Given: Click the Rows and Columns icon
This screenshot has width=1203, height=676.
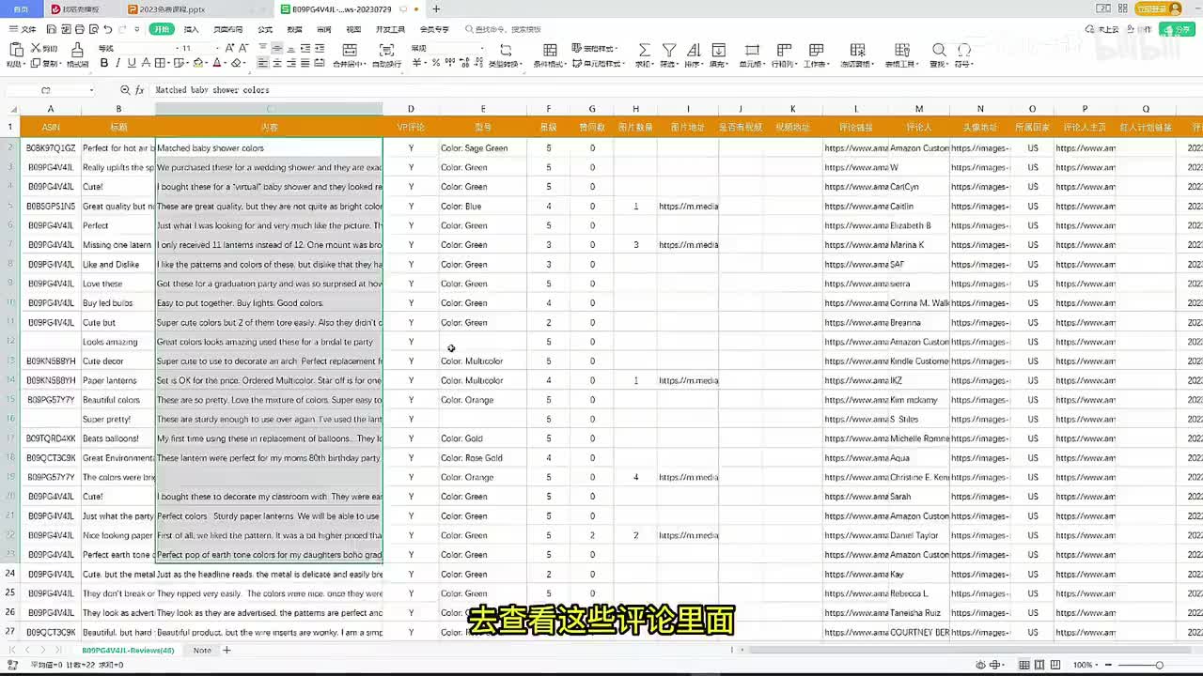Looking at the screenshot, I should [782, 50].
